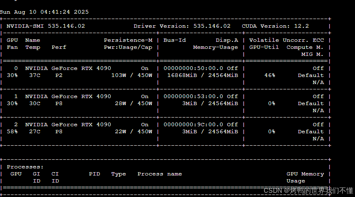
Task: Click the "GPU-Util" header
Action: [264, 47]
